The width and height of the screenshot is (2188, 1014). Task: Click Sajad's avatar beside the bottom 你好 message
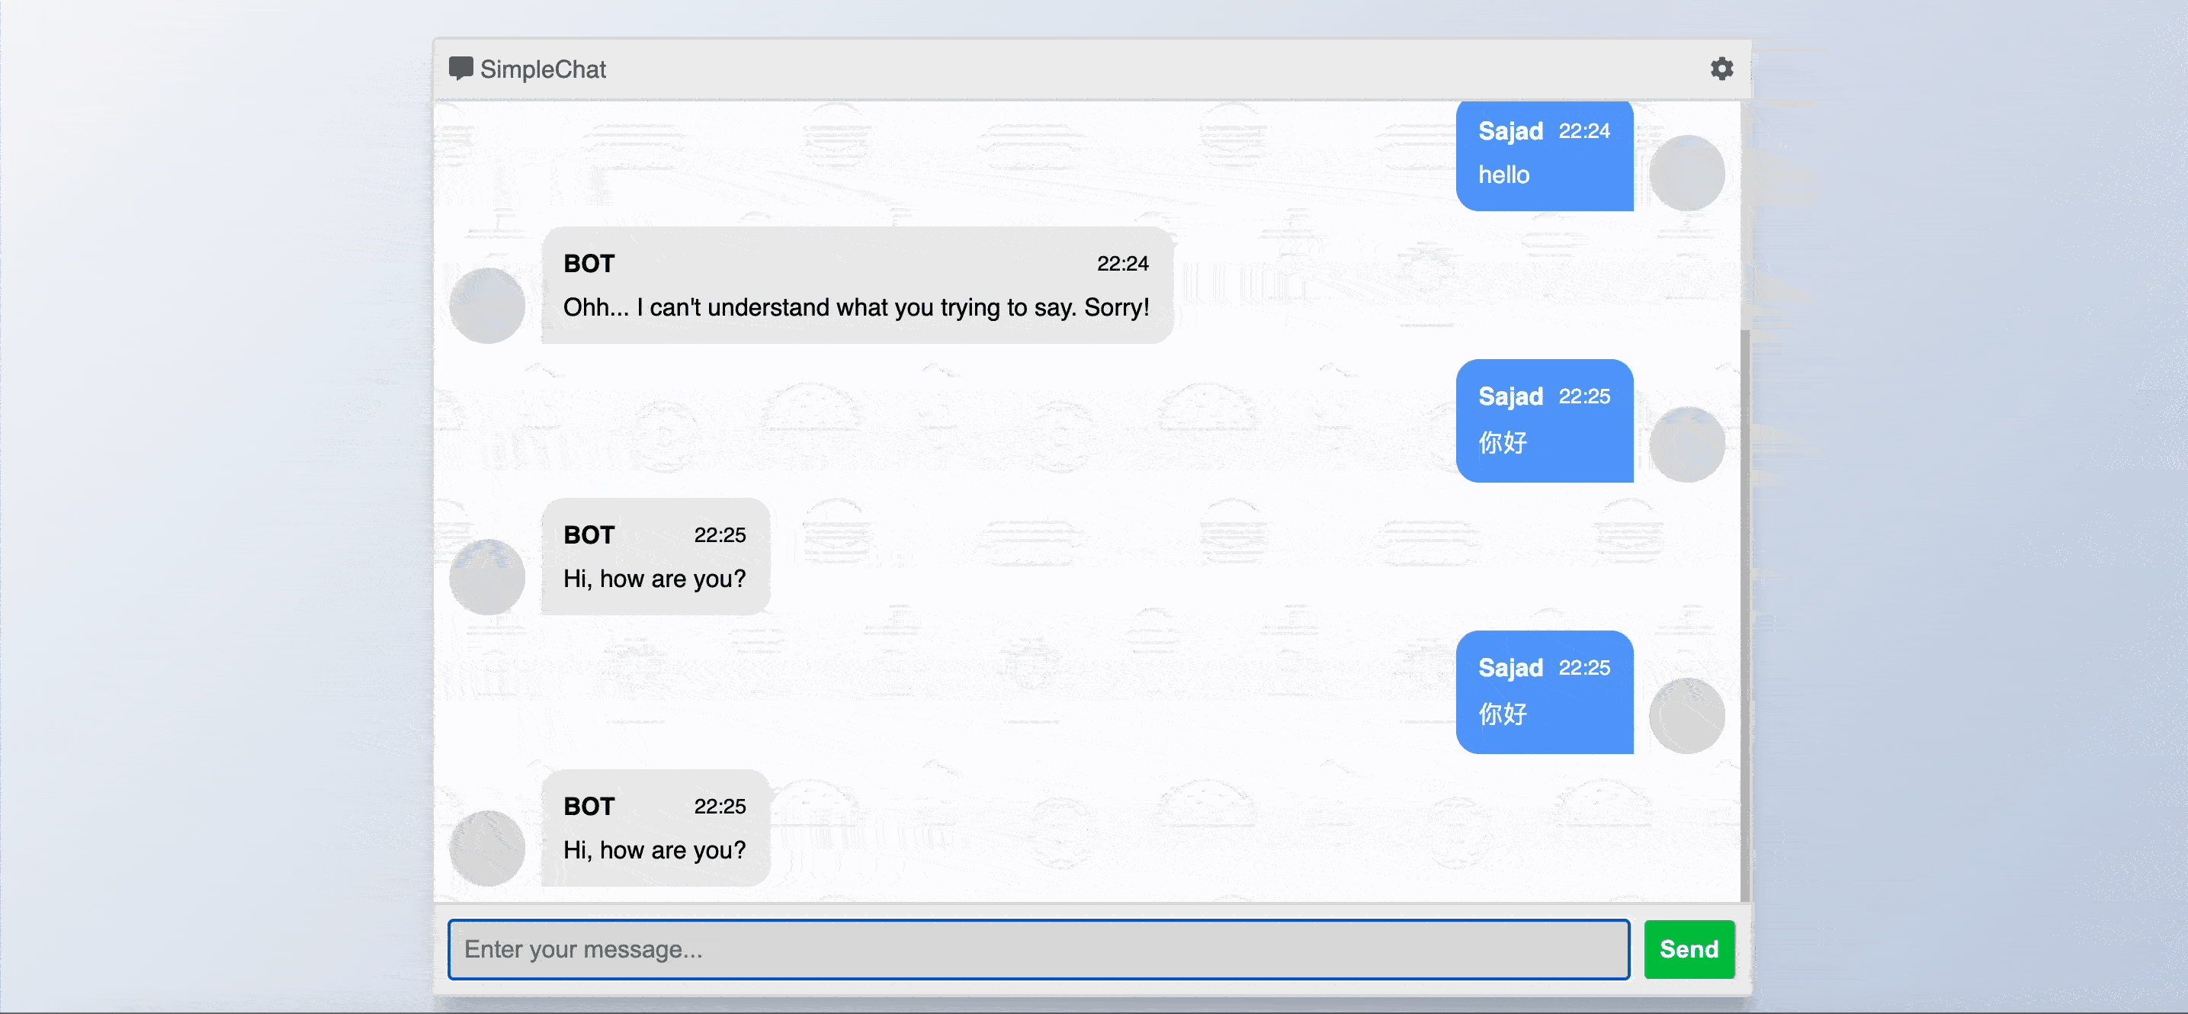tap(1686, 716)
